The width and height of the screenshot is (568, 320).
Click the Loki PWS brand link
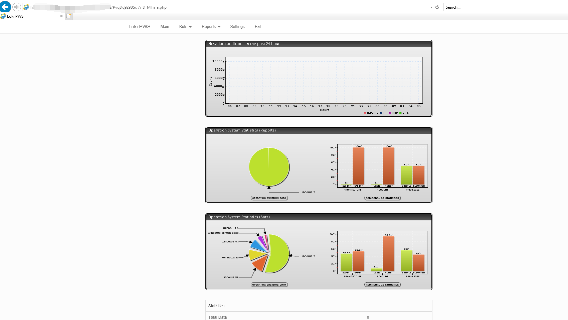(140, 27)
